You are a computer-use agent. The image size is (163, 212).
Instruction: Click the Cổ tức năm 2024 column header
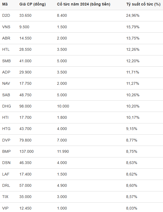(x=84, y=4)
